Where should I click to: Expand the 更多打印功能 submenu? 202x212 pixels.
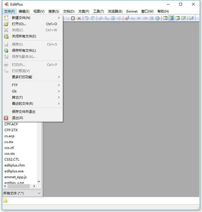tap(33, 77)
